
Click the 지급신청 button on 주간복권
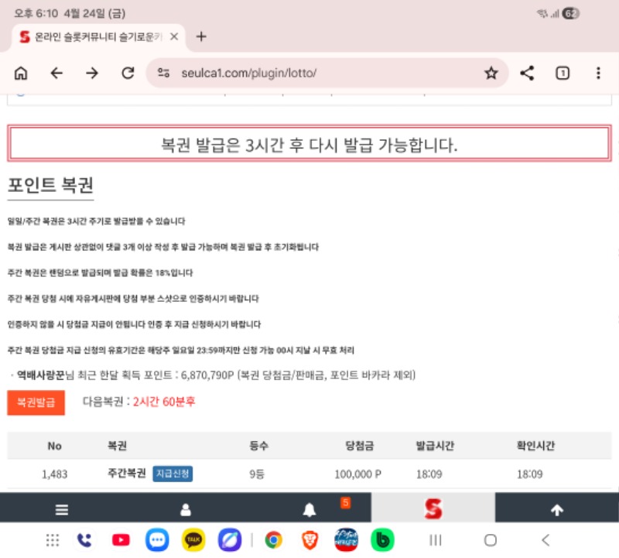173,474
